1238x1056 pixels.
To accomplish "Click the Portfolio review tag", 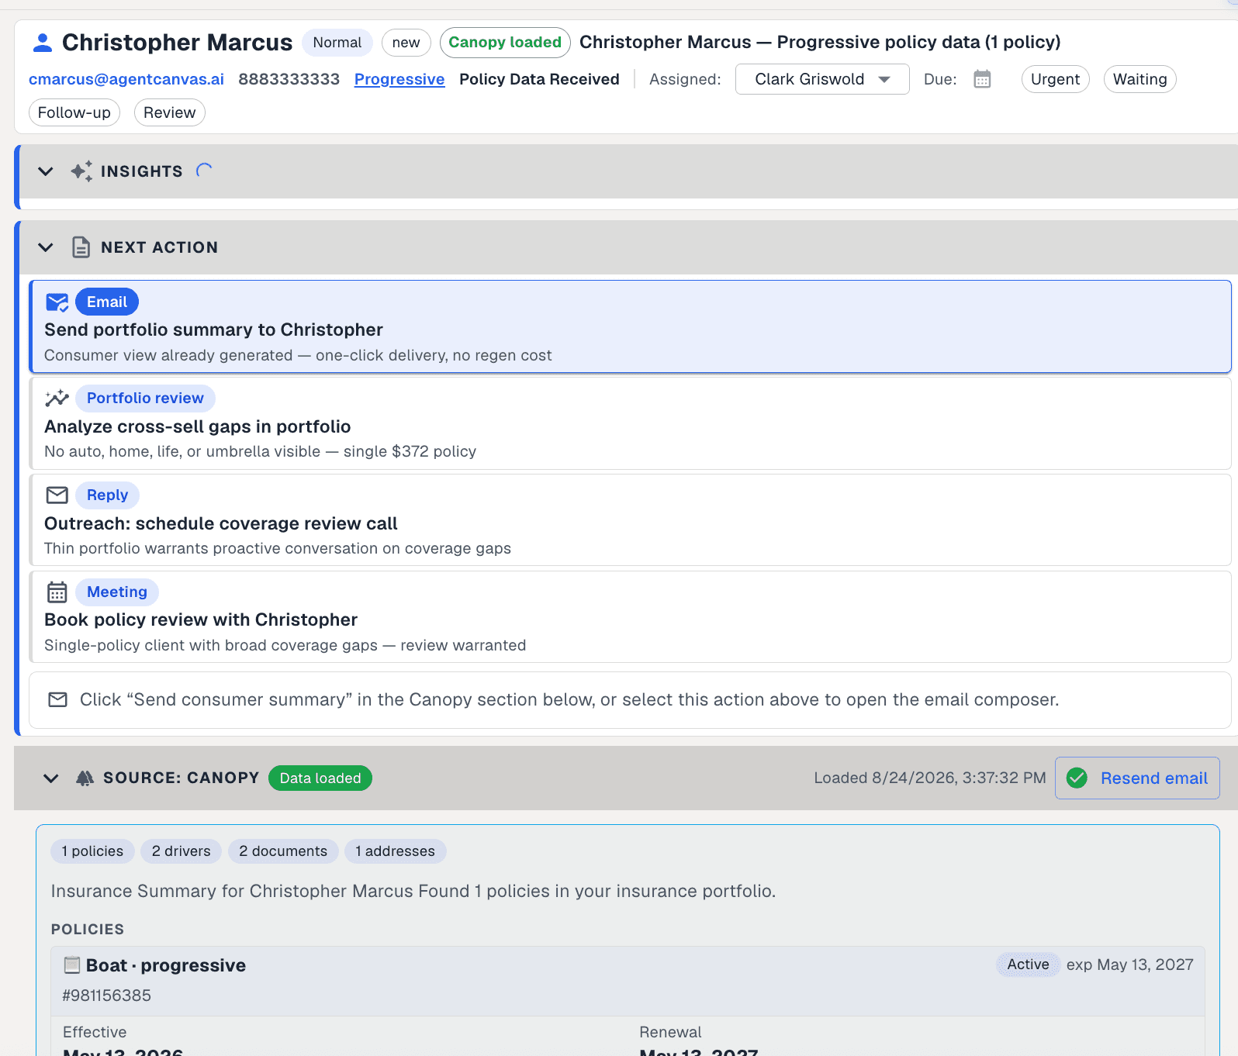I will (145, 399).
